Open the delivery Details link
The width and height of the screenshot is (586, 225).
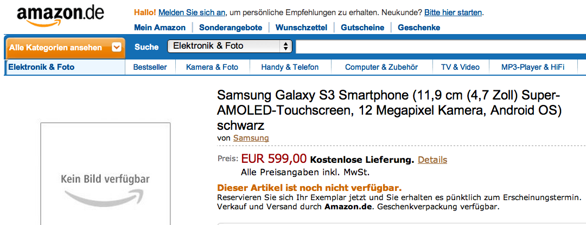click(432, 160)
